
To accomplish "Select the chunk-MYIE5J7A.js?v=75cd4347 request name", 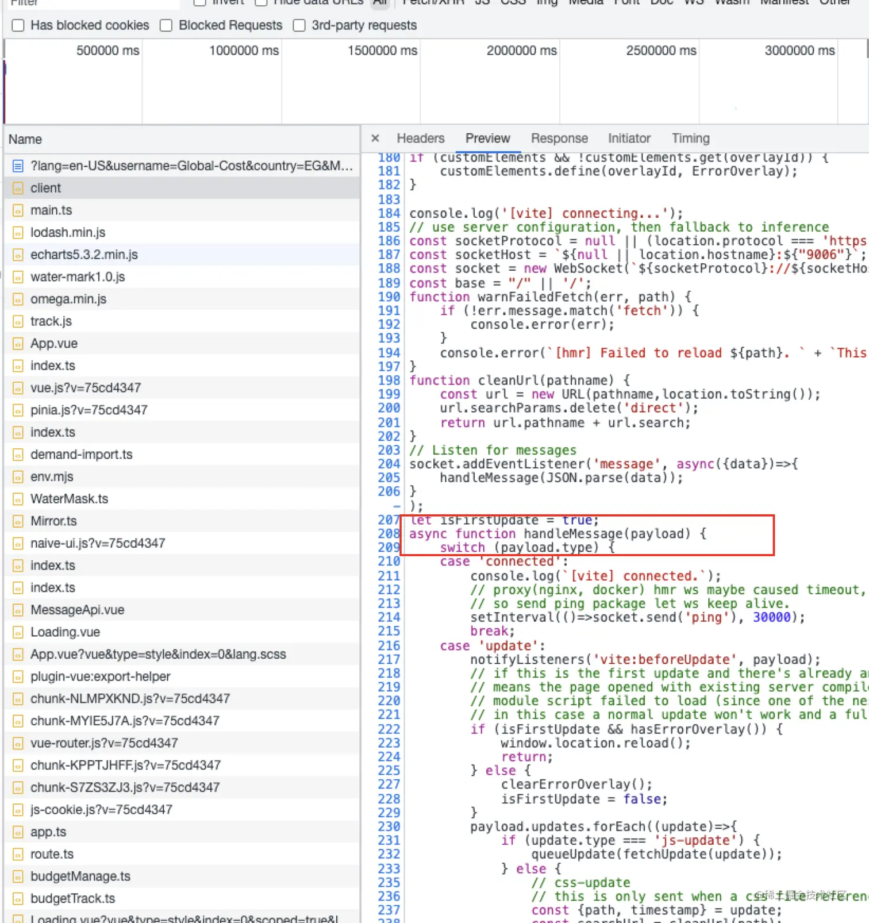I will tap(125, 721).
